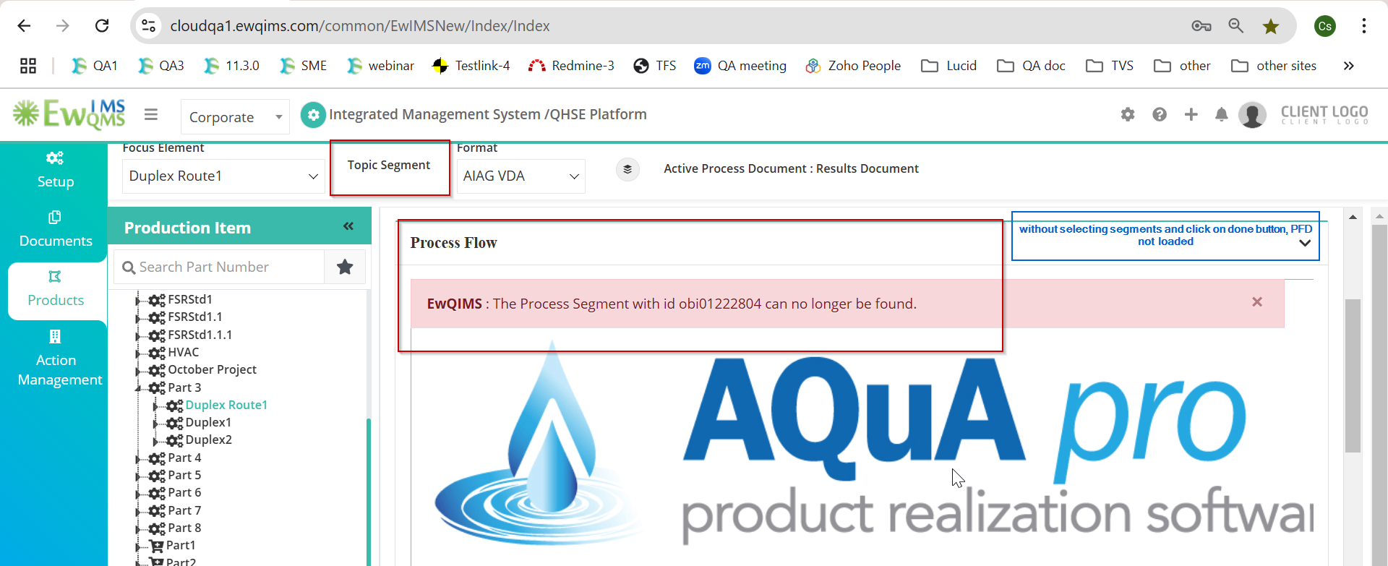Open Chrome three-dot menu

click(1364, 26)
